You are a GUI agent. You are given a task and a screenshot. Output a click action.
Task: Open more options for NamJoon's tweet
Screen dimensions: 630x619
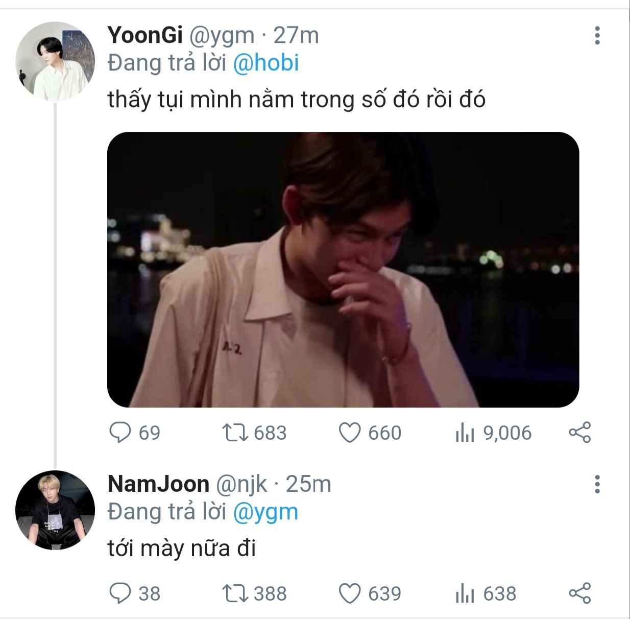click(597, 484)
